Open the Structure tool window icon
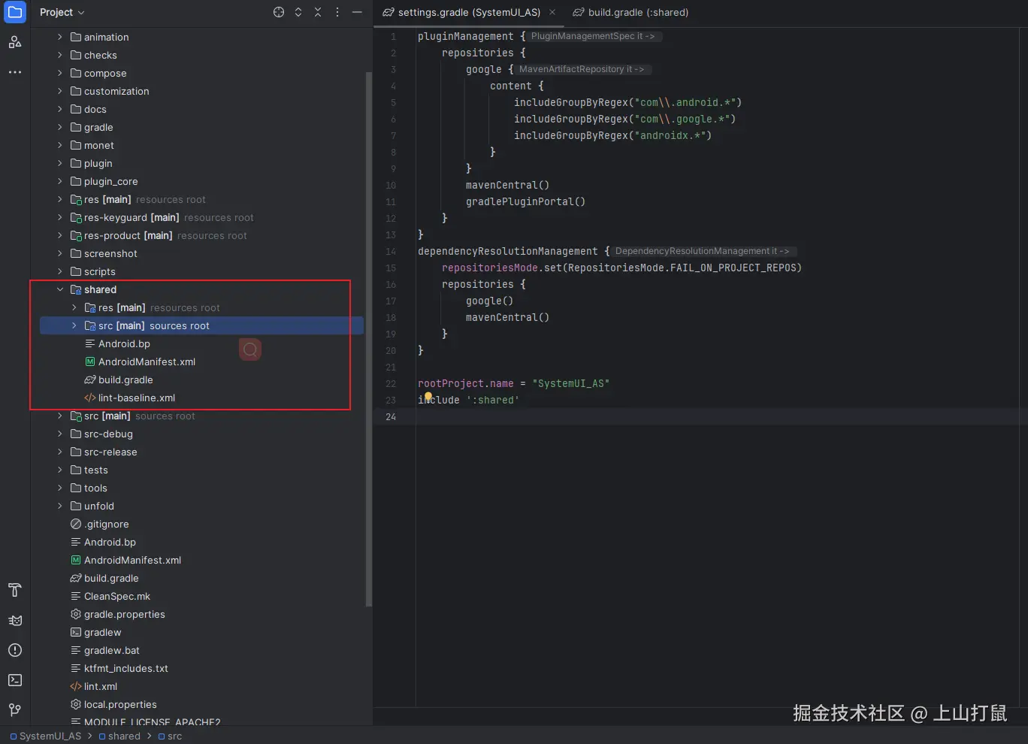Image resolution: width=1028 pixels, height=744 pixels. pos(15,42)
